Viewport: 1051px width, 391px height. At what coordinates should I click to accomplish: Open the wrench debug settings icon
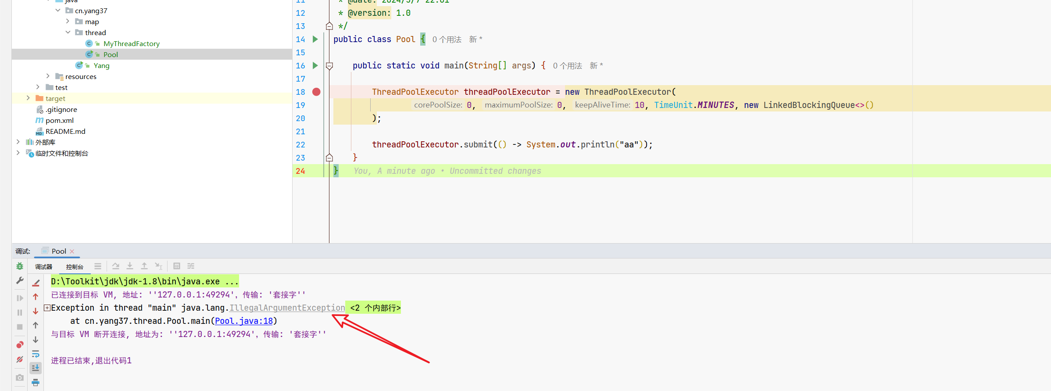(x=20, y=280)
